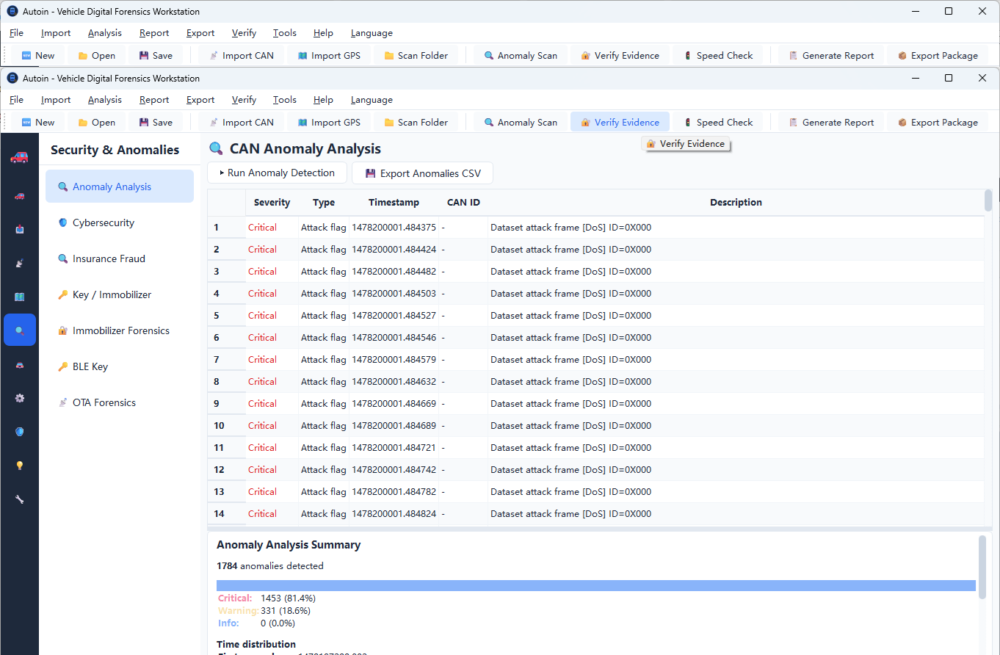Open the wrench tools sidebar section
1000x655 pixels.
click(19, 499)
